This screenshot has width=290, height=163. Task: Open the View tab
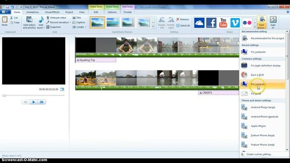pyautogui.click(x=82, y=12)
